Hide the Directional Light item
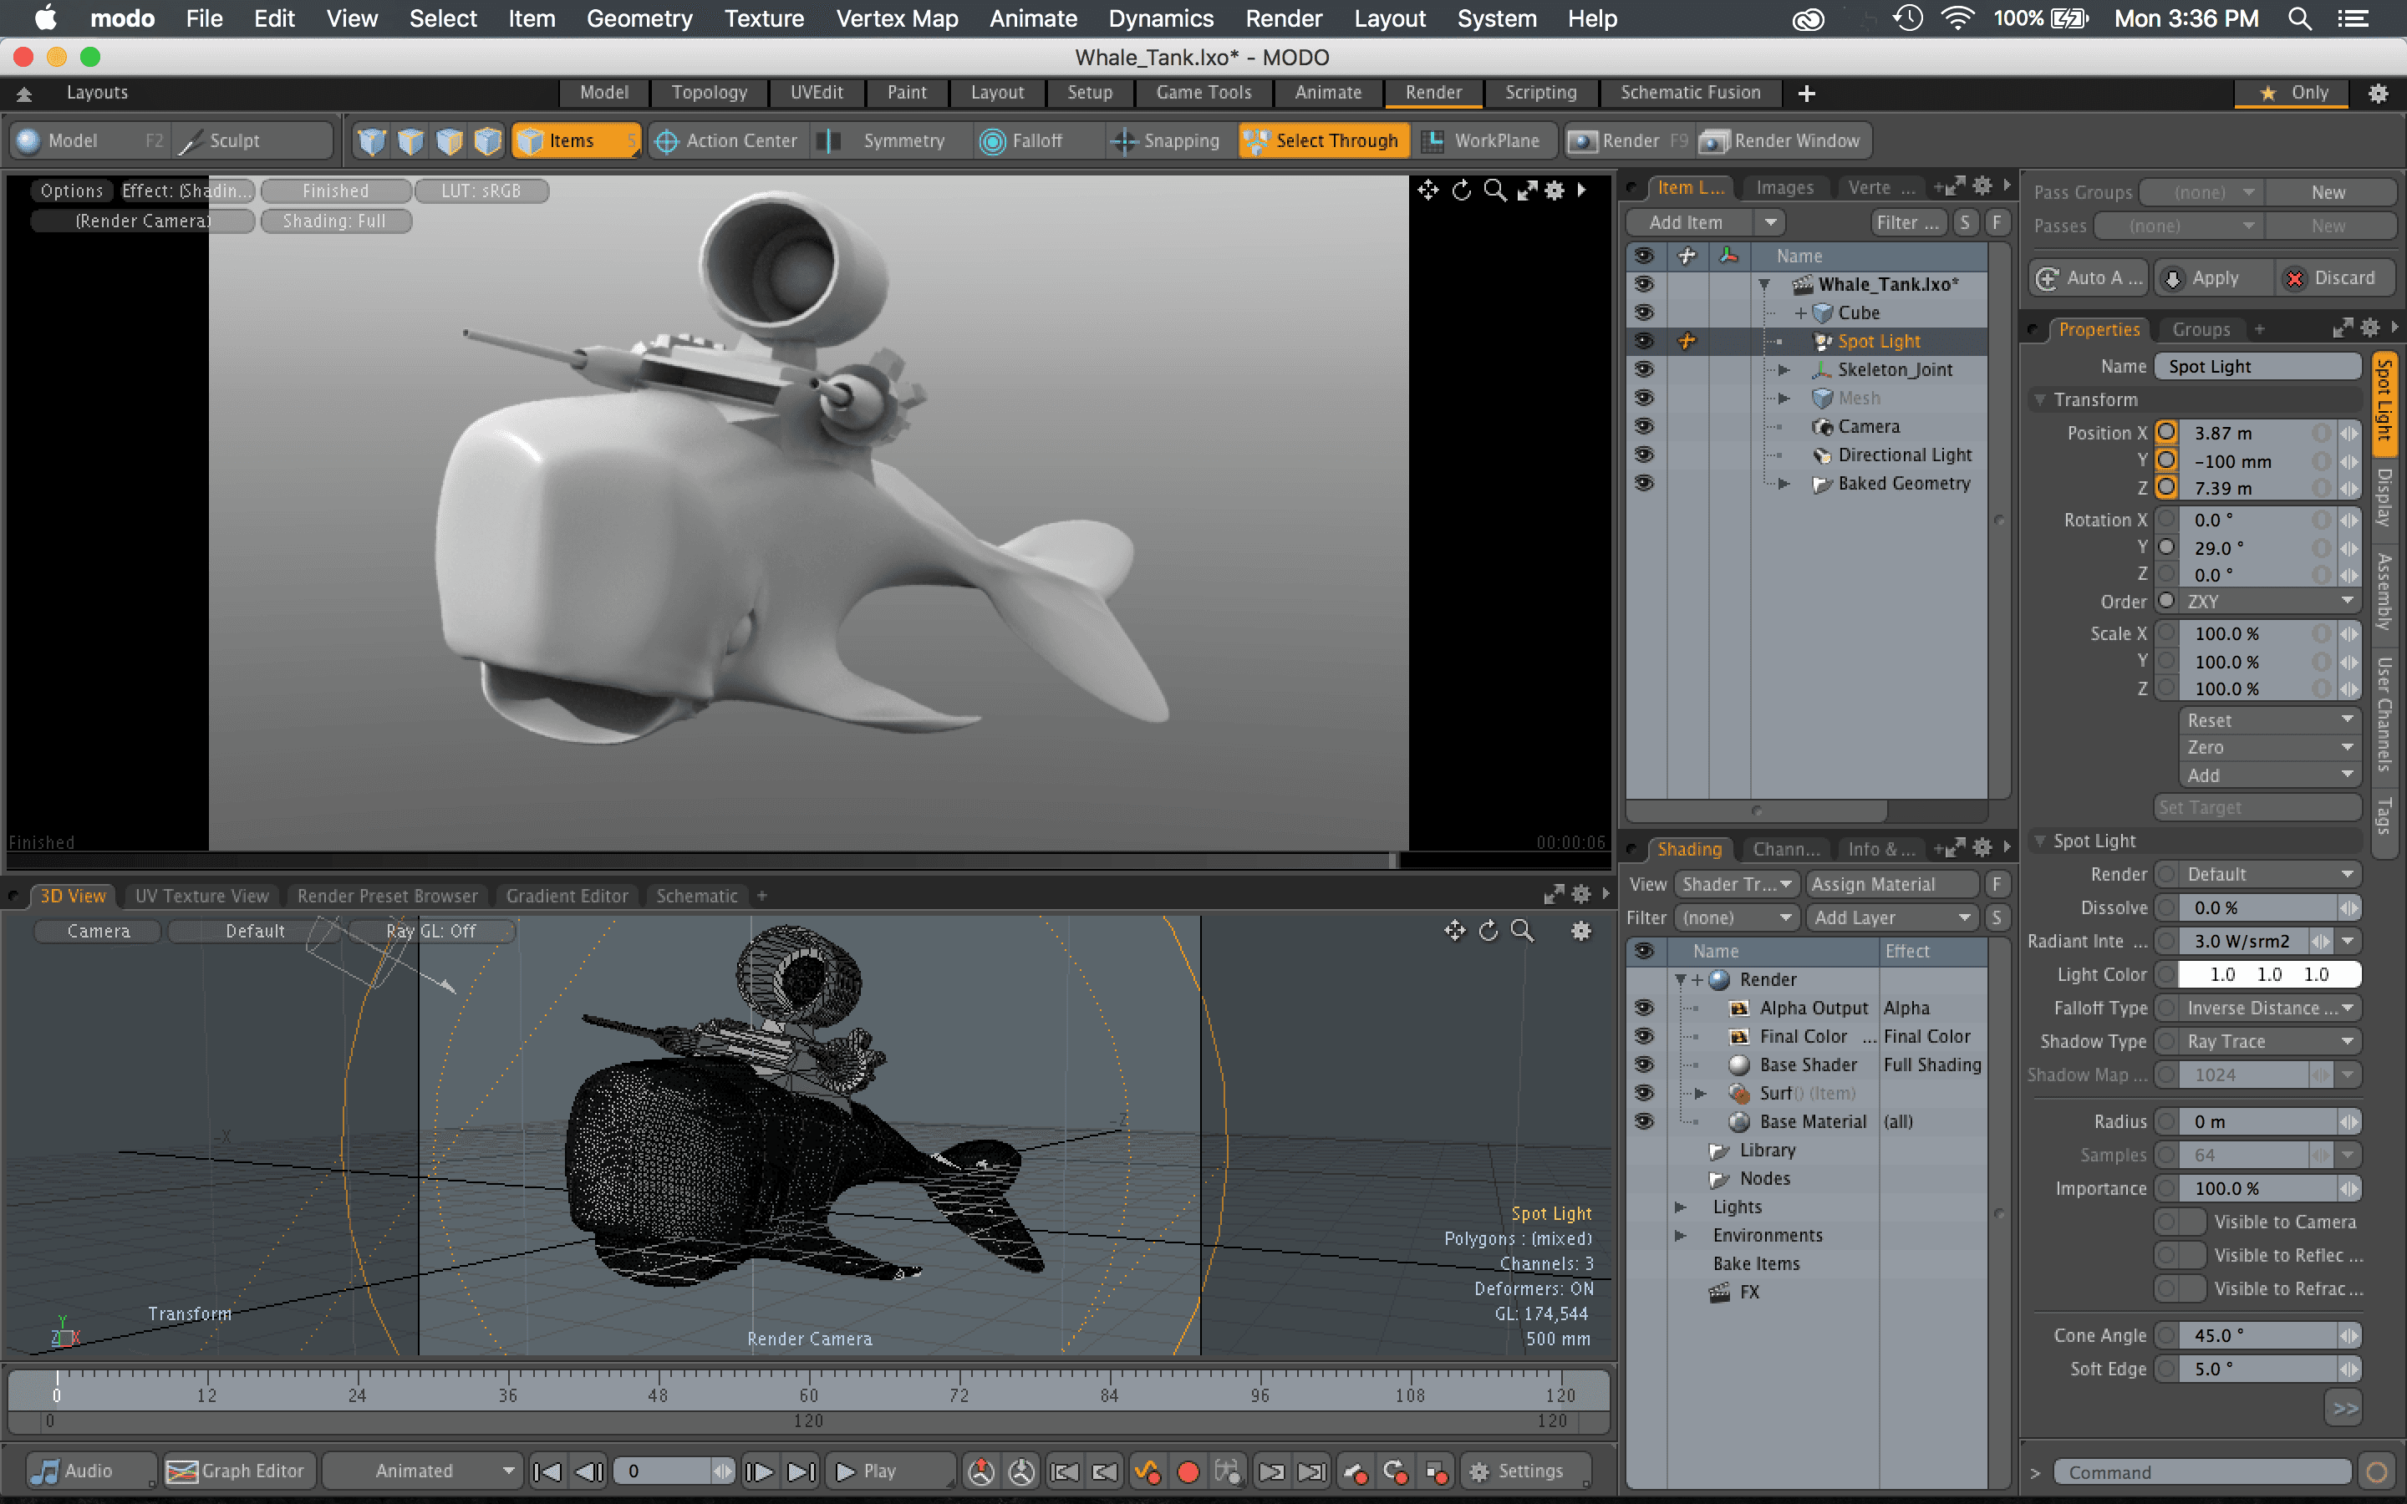 tap(1644, 455)
